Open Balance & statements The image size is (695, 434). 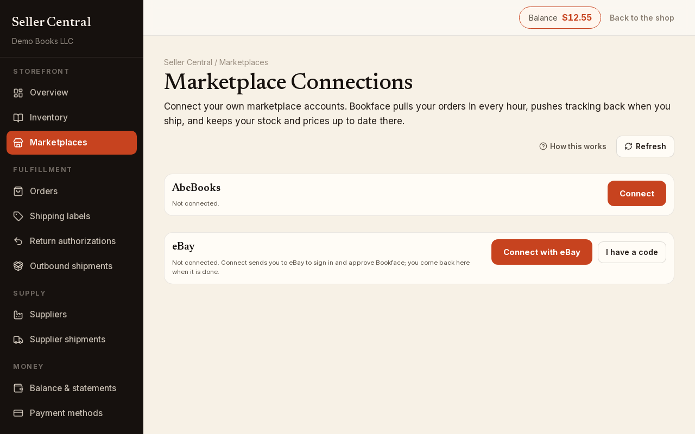tap(72, 388)
